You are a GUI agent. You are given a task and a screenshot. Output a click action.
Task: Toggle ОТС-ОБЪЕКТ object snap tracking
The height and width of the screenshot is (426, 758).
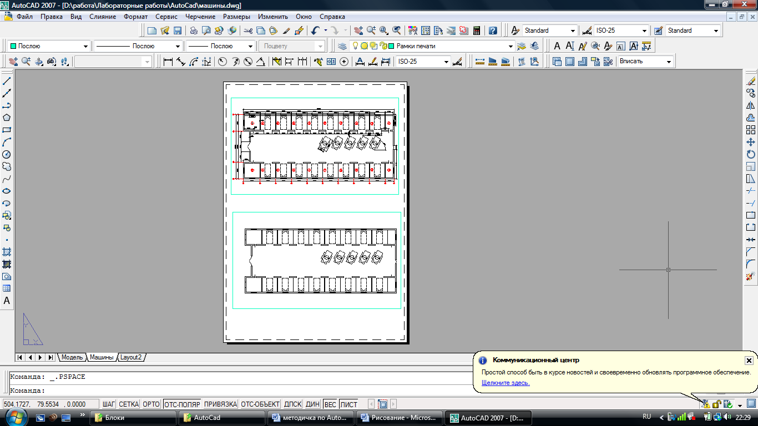260,404
